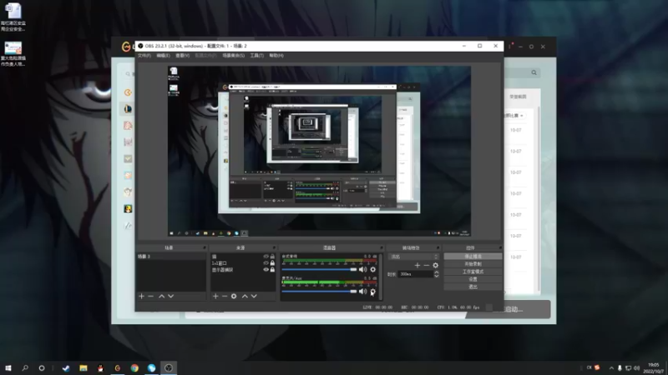The image size is (668, 375).
Task: Open the 工具(T) menu
Action: pyautogui.click(x=256, y=56)
